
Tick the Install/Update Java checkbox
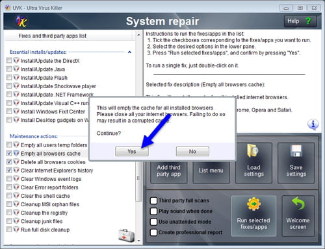(x=9, y=69)
